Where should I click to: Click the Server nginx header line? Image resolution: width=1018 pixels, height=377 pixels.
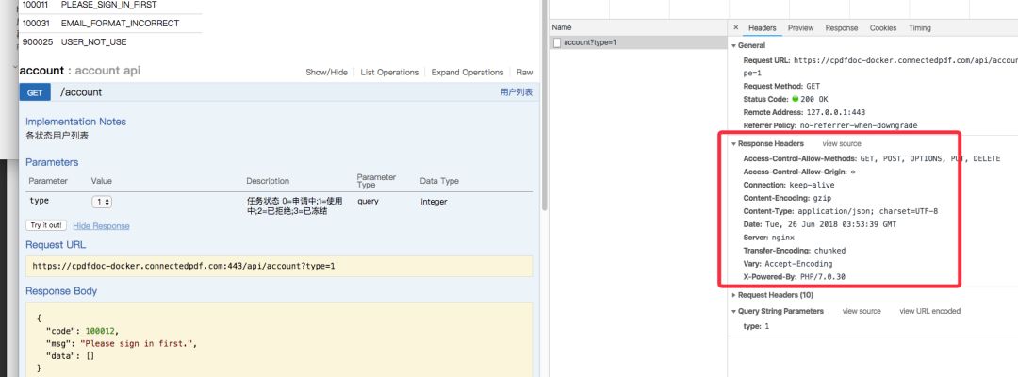769,238
